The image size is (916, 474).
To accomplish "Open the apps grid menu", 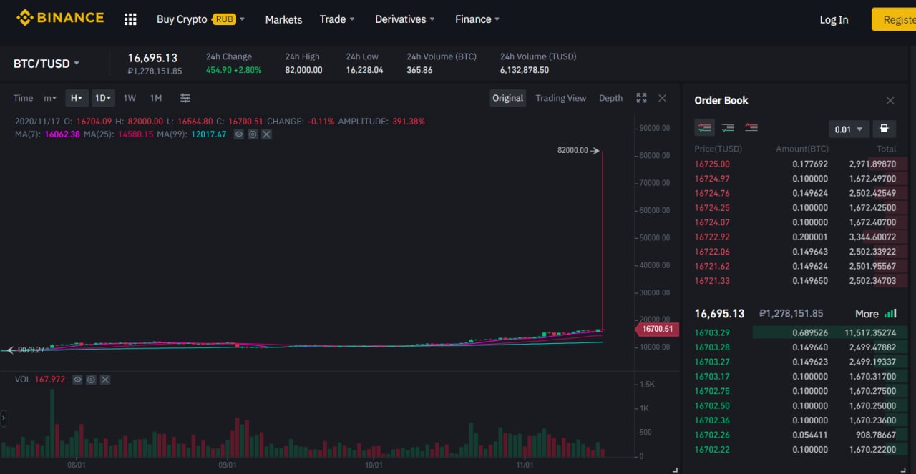I will (x=130, y=19).
